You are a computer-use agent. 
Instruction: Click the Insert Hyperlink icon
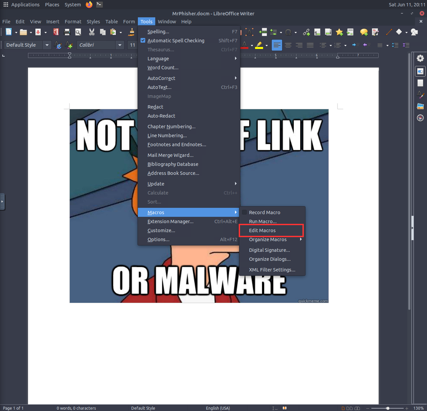[306, 32]
